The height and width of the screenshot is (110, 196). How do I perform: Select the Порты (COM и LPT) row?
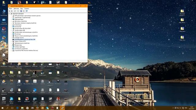click(x=19, y=41)
